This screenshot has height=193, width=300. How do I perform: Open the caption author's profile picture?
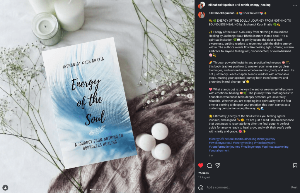(x=202, y=15)
